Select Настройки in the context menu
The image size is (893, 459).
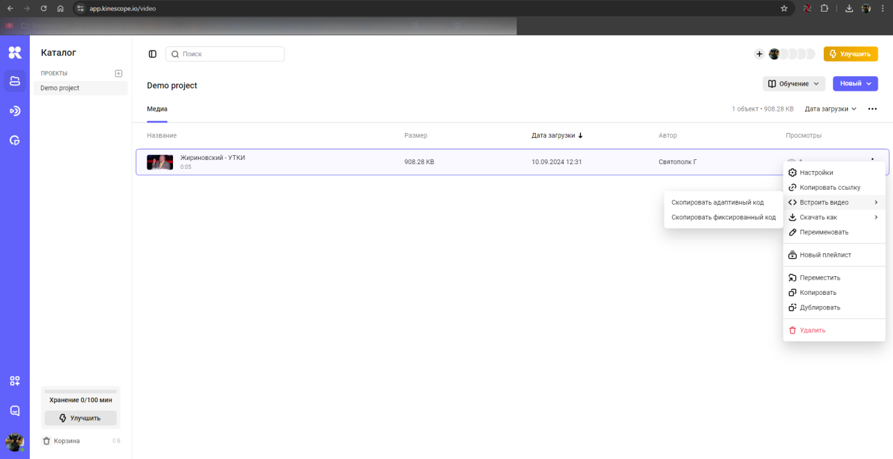(x=834, y=172)
